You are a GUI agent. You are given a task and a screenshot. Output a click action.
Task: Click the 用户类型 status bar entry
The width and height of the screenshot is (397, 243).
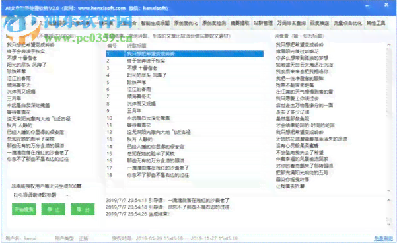[x=71, y=238]
